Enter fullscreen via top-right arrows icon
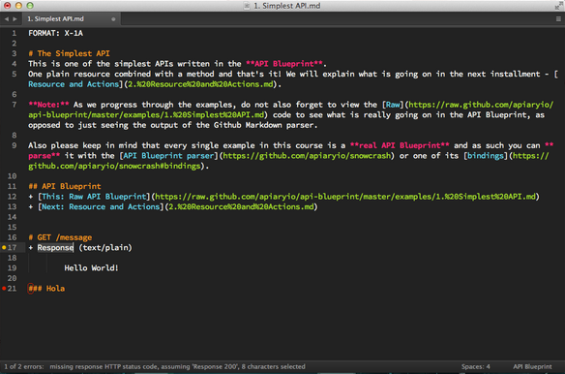 tap(558, 6)
